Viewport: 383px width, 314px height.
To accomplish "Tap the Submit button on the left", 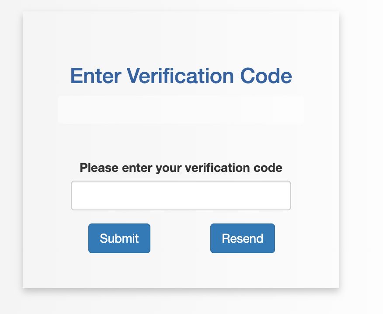I will tap(119, 238).
